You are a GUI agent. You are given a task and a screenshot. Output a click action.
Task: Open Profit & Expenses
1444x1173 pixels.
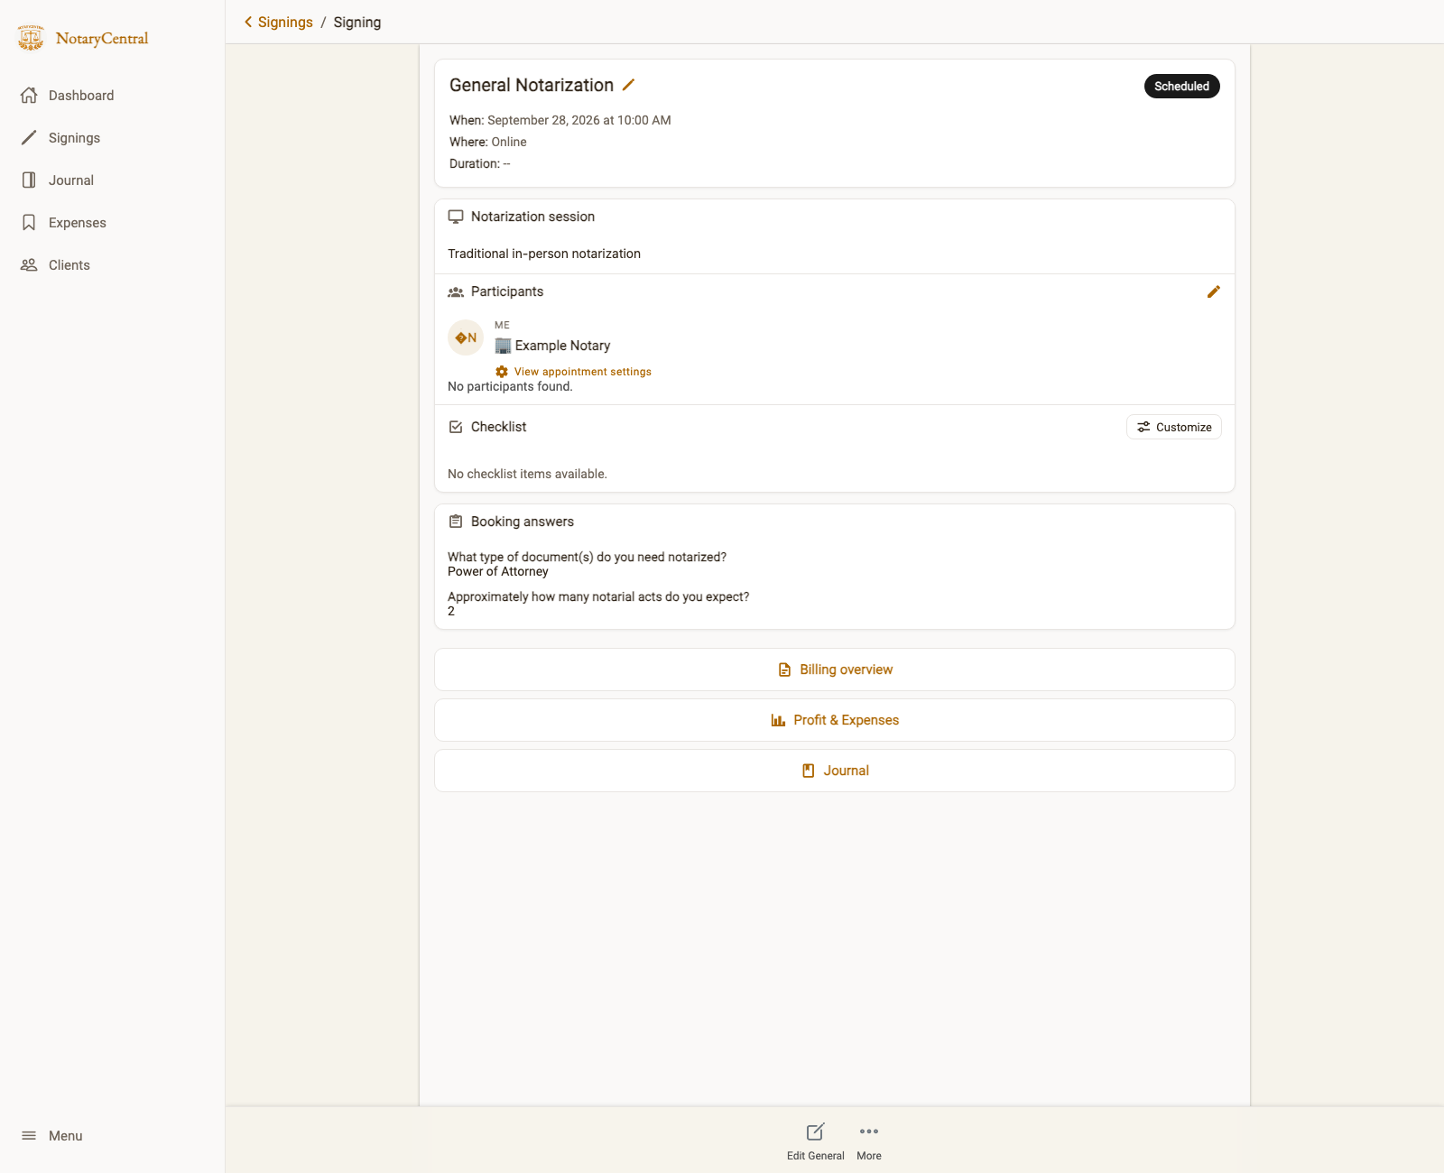click(835, 720)
